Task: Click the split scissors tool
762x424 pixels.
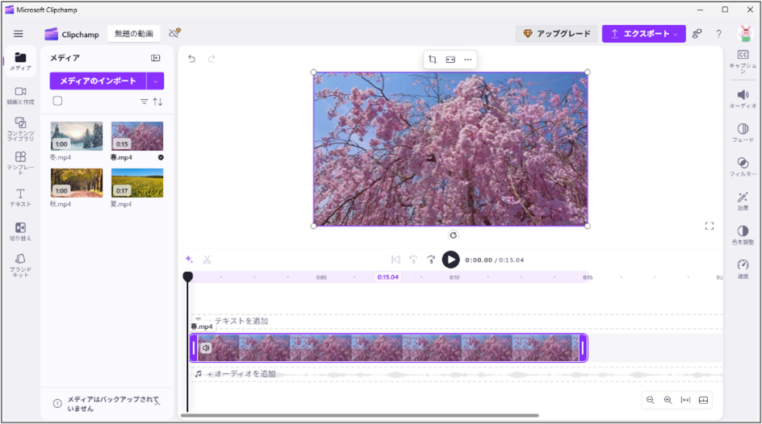Action: point(207,260)
